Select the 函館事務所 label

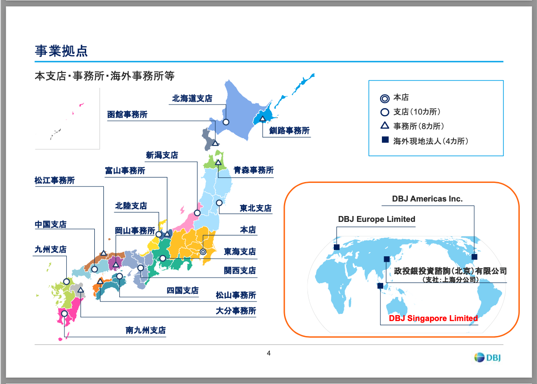(127, 115)
